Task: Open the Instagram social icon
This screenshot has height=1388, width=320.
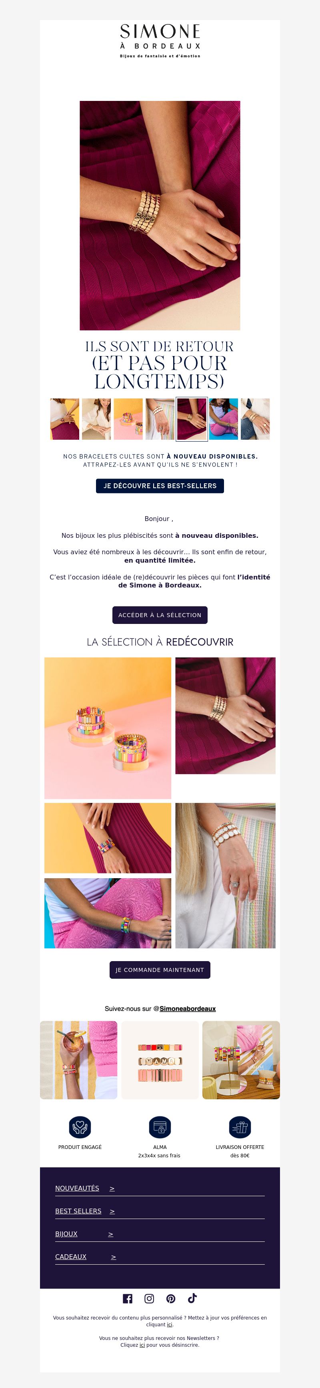Action: click(x=149, y=1298)
